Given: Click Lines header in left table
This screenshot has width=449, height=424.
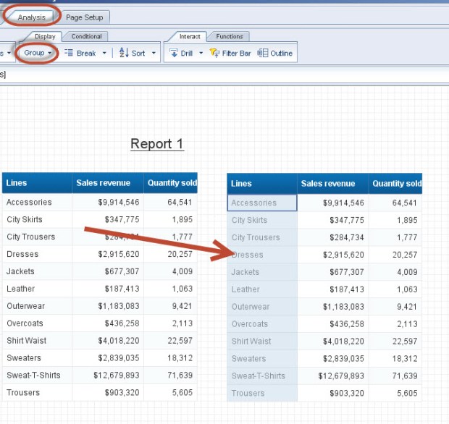Looking at the screenshot, I should pyautogui.click(x=37, y=183).
